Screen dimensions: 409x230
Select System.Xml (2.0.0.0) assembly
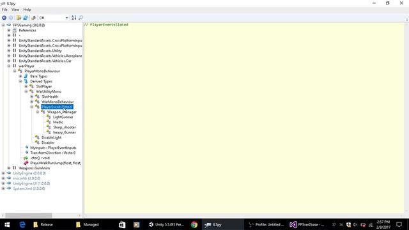point(29,188)
